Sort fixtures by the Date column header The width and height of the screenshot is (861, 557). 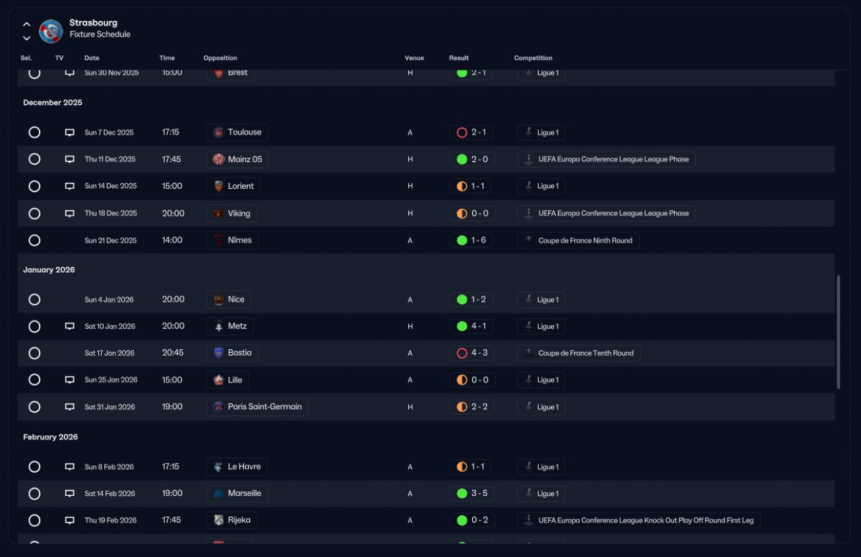click(x=91, y=58)
